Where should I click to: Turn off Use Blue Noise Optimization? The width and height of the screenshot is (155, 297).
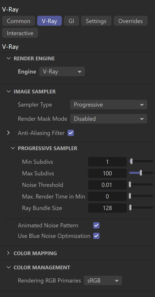coord(96,236)
